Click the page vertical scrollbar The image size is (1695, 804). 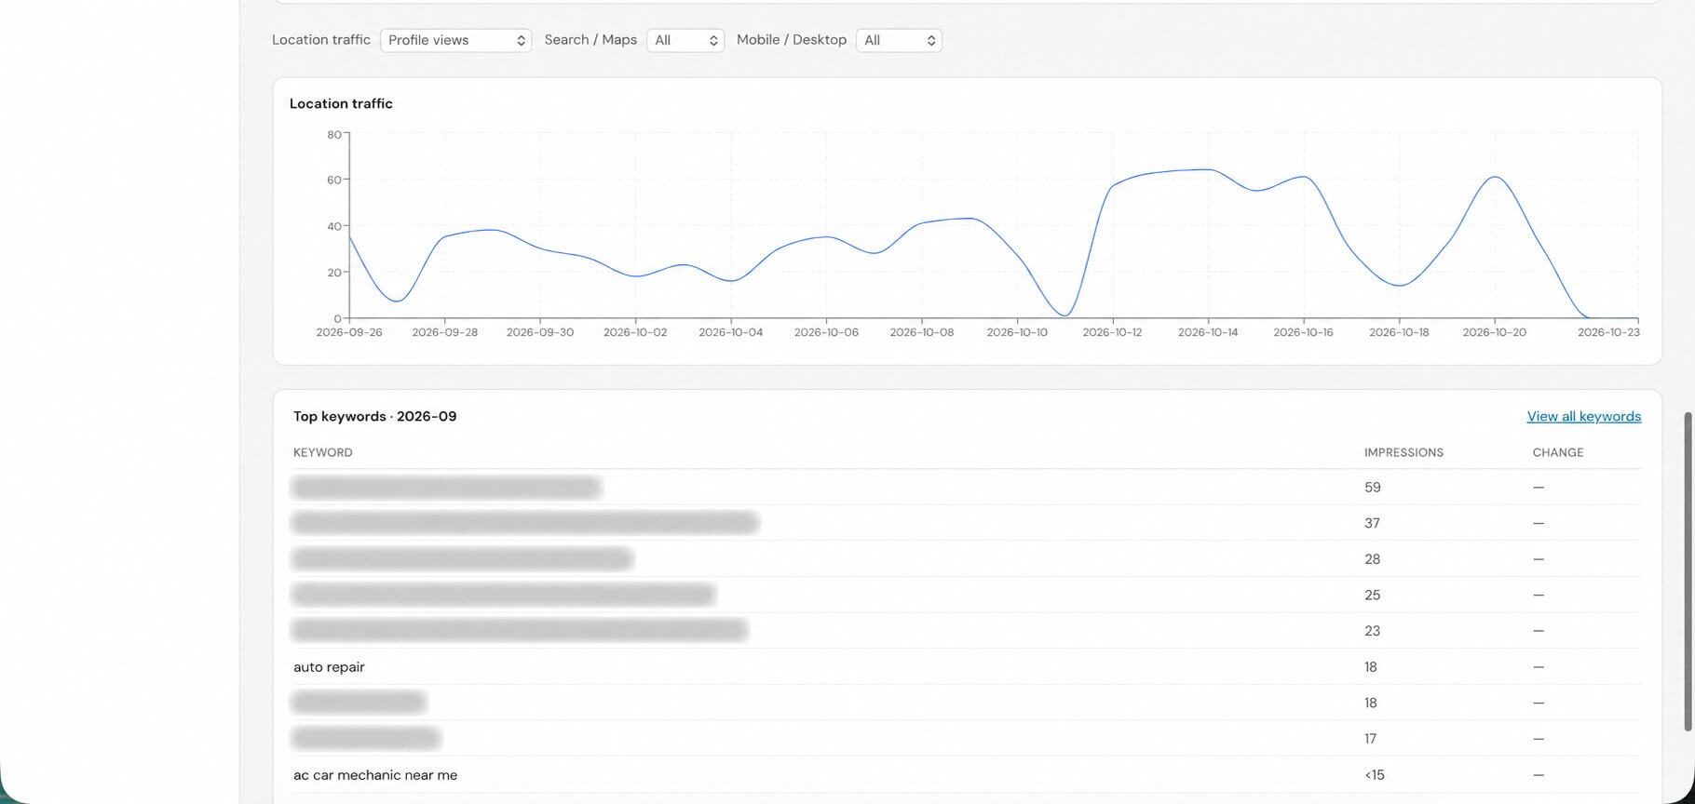coord(1688,571)
